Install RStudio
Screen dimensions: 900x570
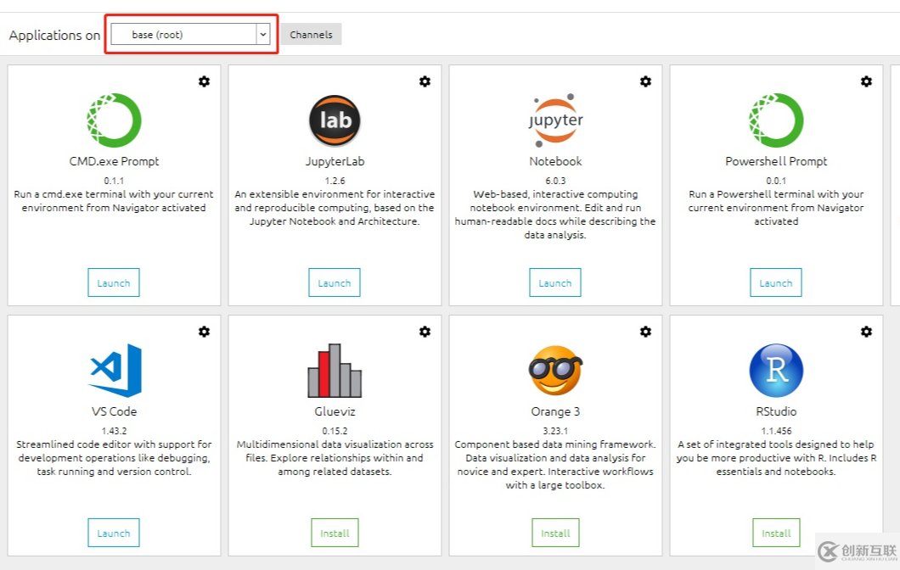pos(776,533)
